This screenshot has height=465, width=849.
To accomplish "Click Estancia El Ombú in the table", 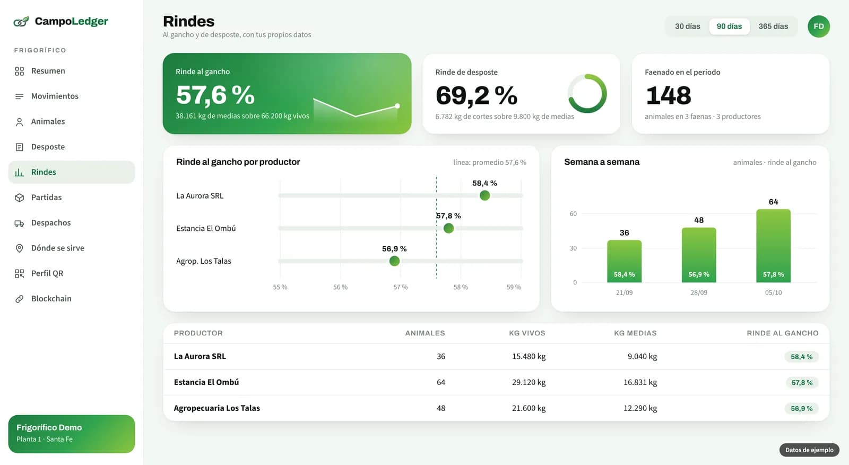I will pyautogui.click(x=206, y=382).
